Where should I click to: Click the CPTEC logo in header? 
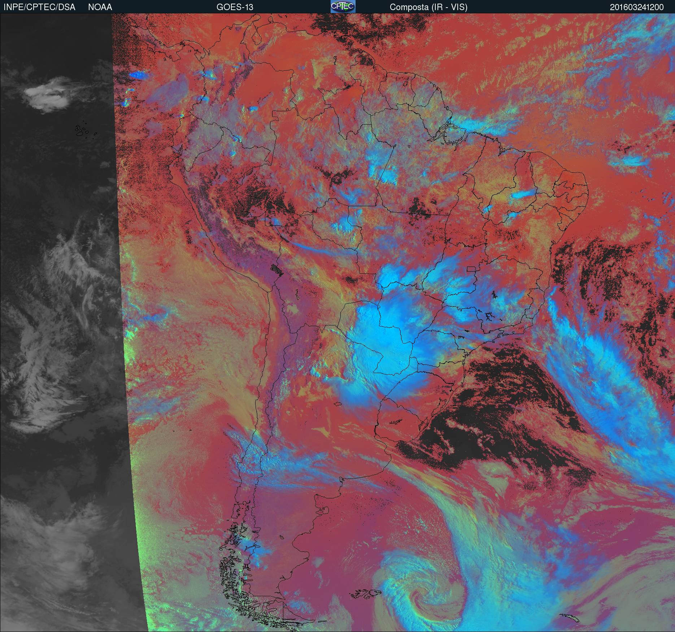[x=343, y=7]
